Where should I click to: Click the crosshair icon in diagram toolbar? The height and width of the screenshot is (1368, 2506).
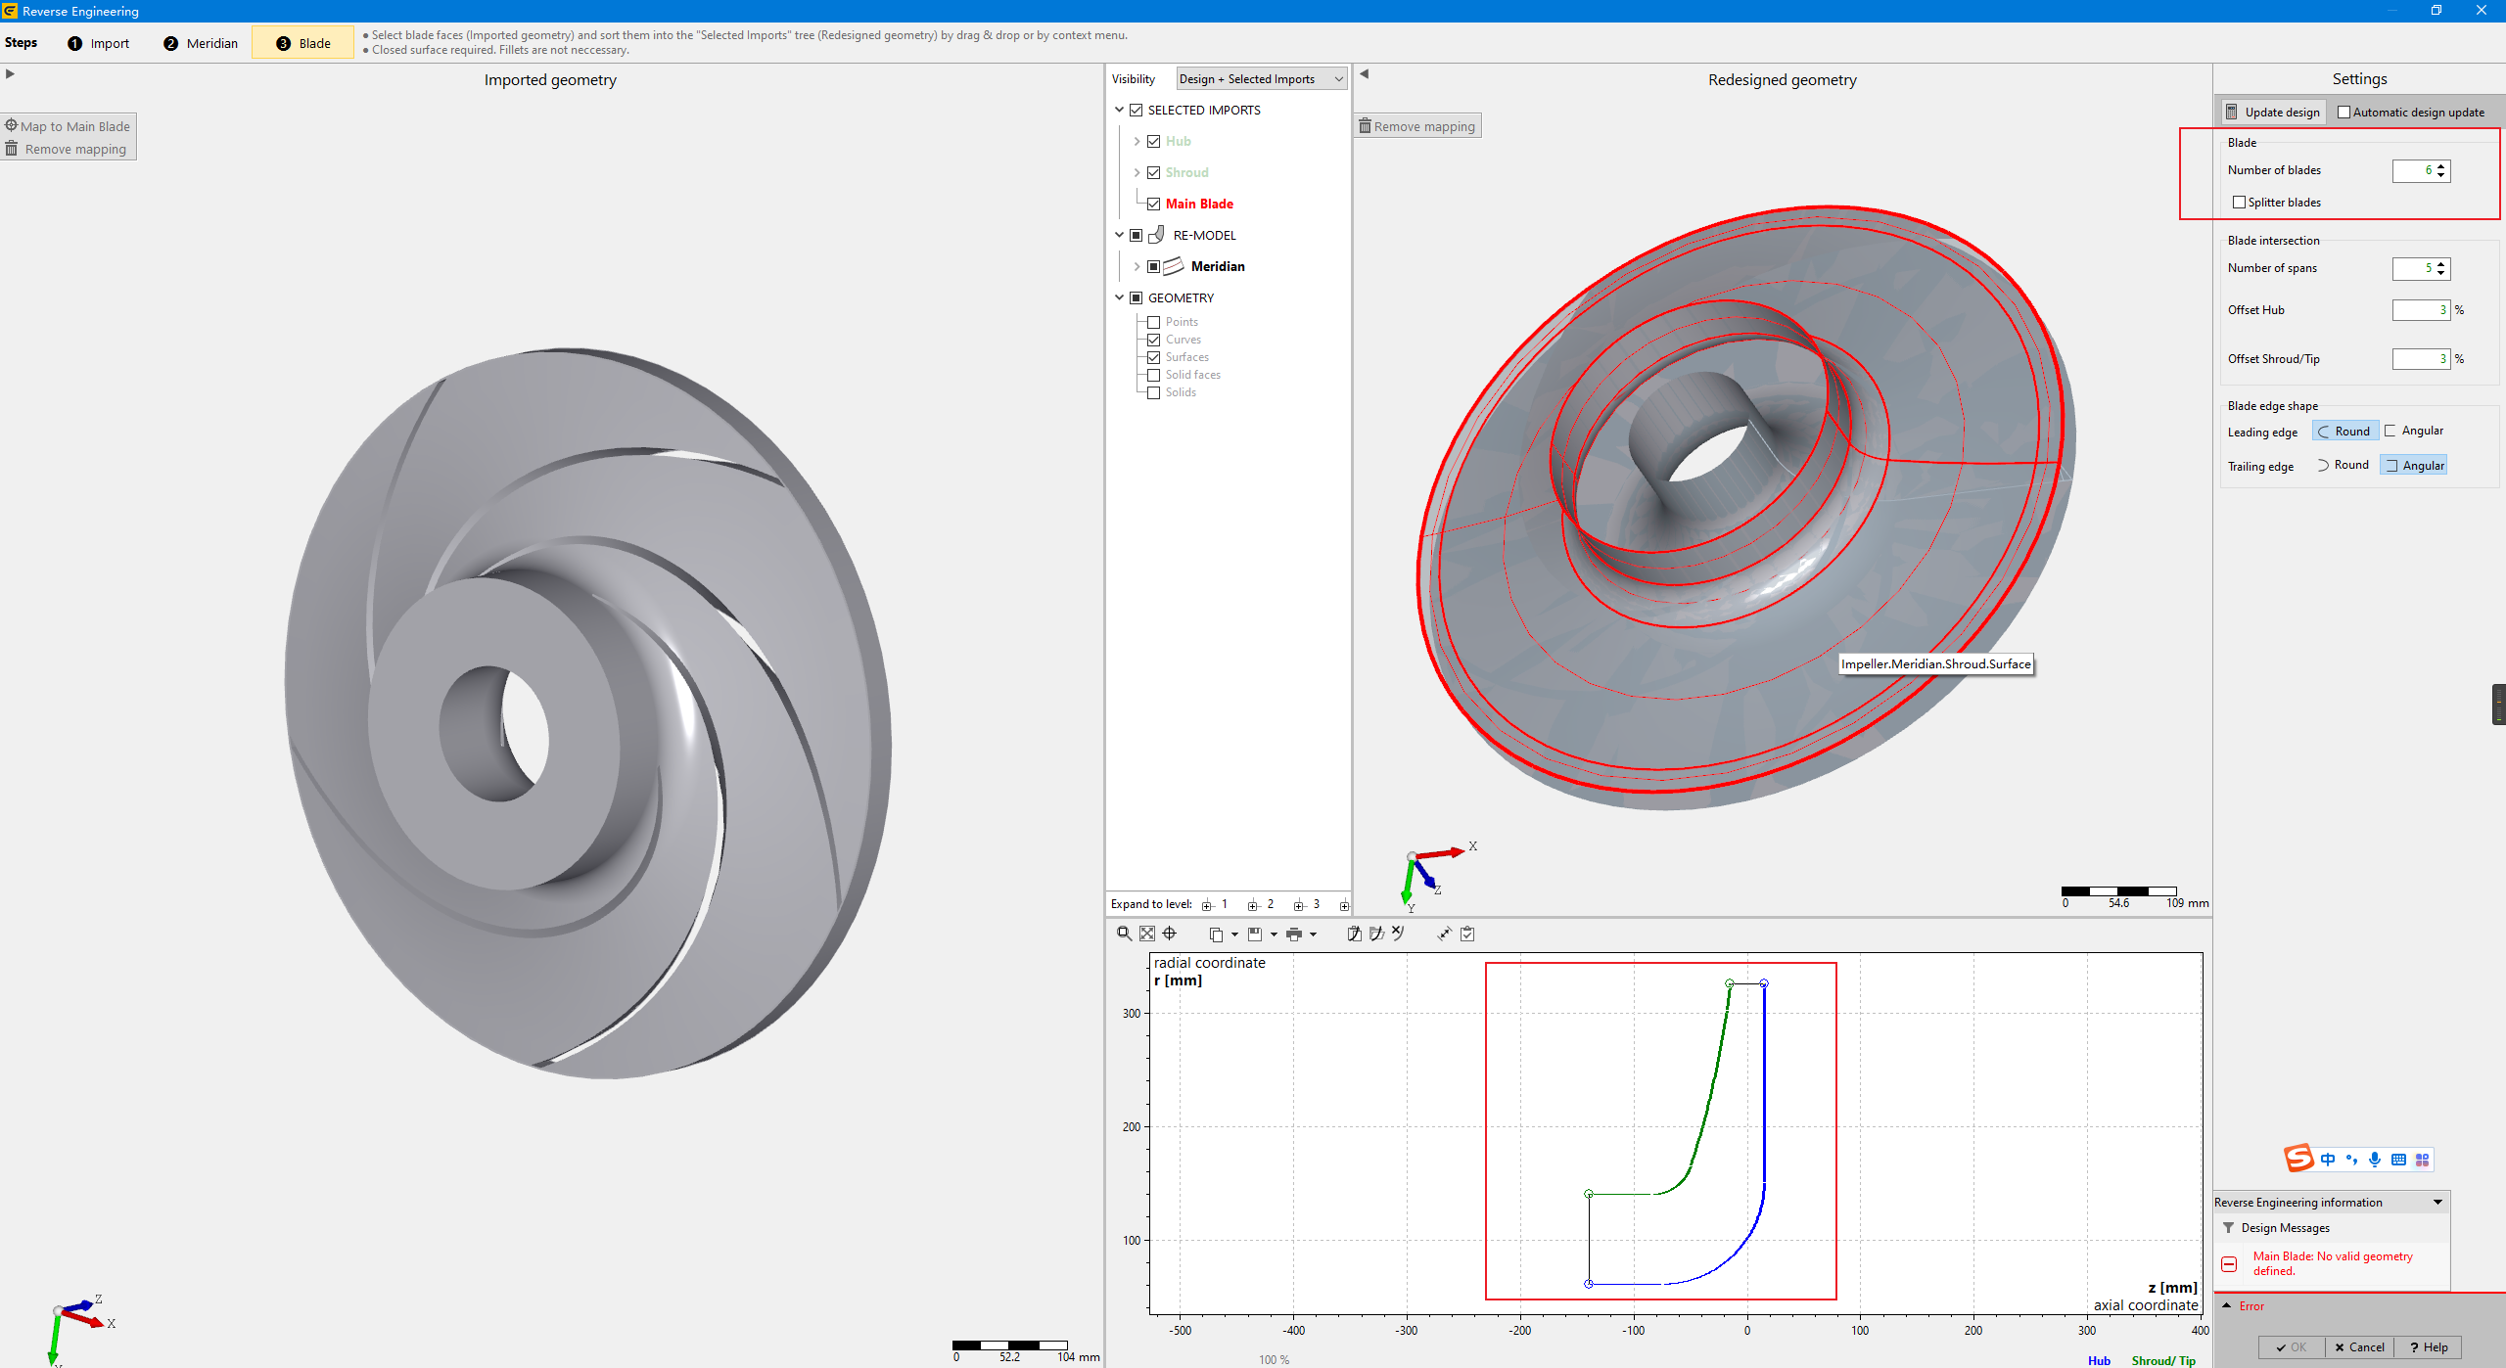tap(1169, 934)
